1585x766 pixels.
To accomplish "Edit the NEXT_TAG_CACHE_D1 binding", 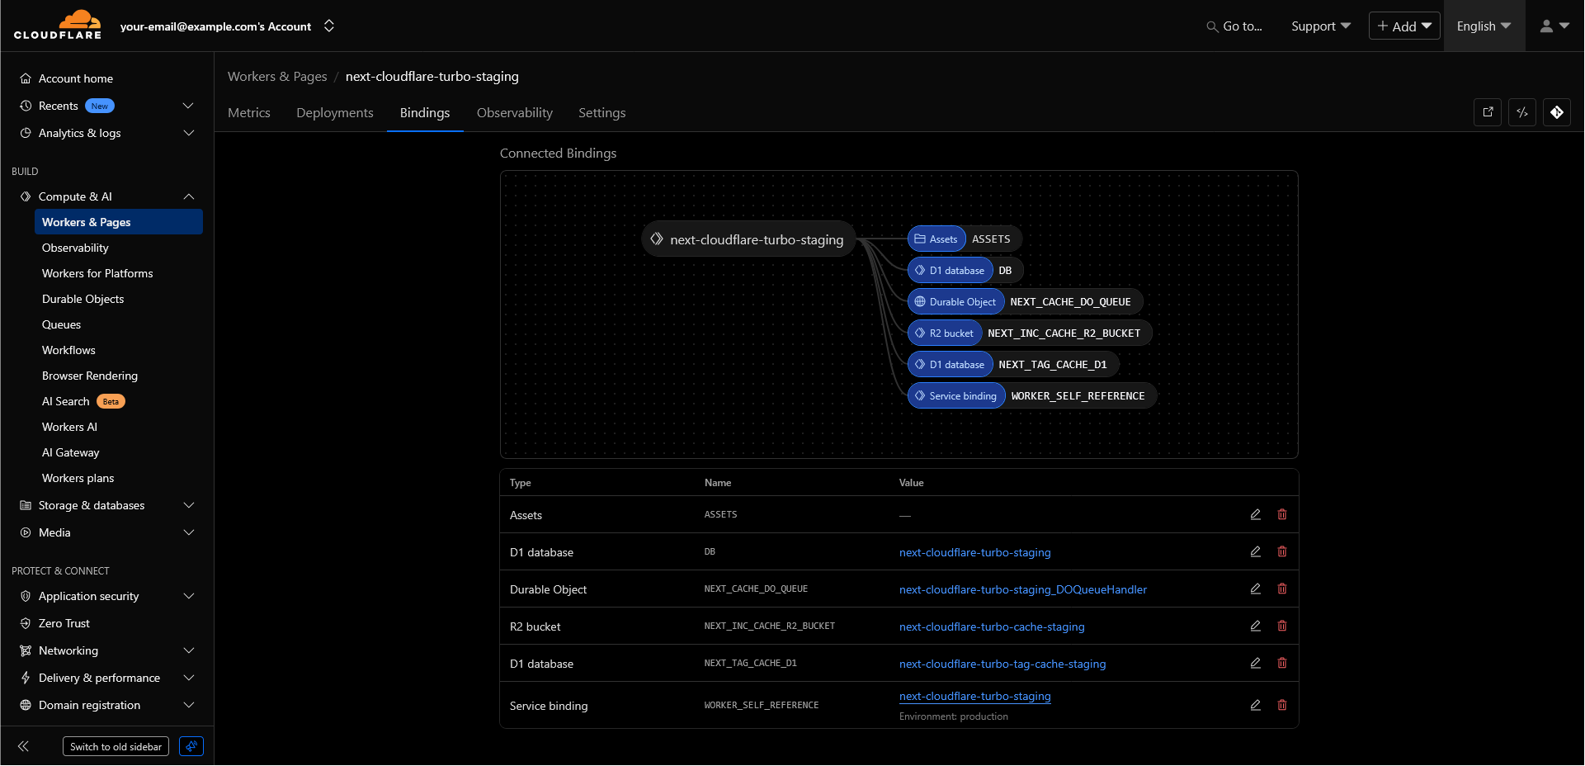I will 1256,663.
